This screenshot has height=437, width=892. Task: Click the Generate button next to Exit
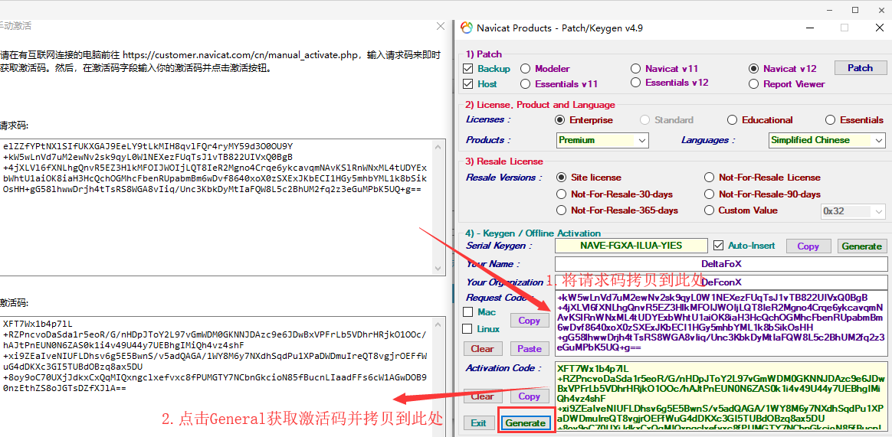(x=525, y=423)
